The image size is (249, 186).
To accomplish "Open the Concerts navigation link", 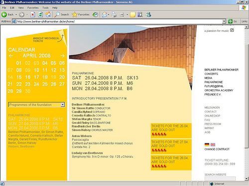I will point(211,74).
